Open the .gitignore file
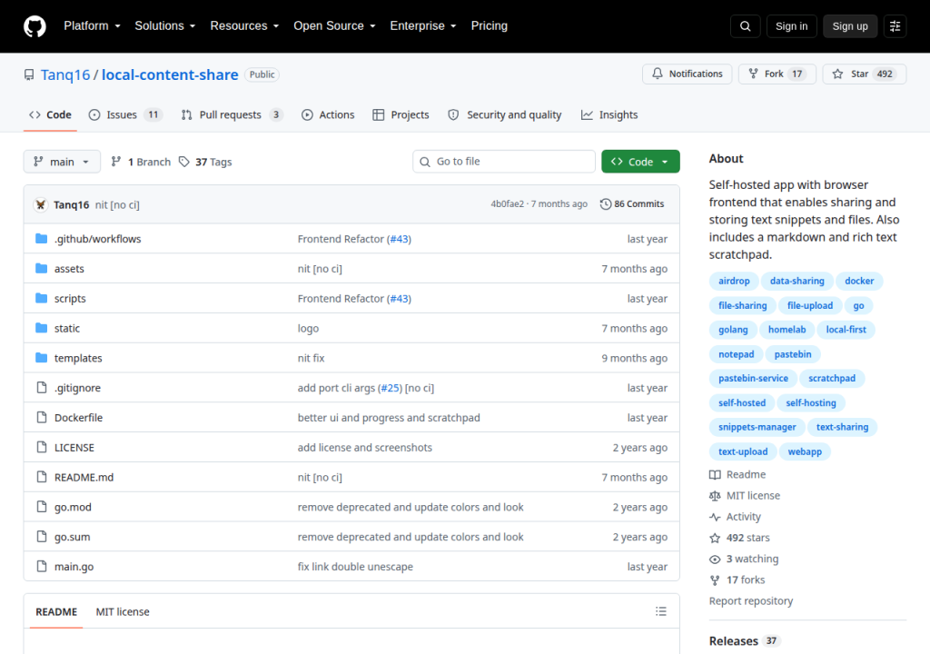The image size is (930, 654). [x=77, y=388]
